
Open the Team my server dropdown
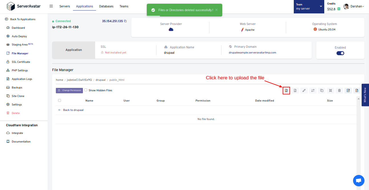pyautogui.click(x=309, y=7)
